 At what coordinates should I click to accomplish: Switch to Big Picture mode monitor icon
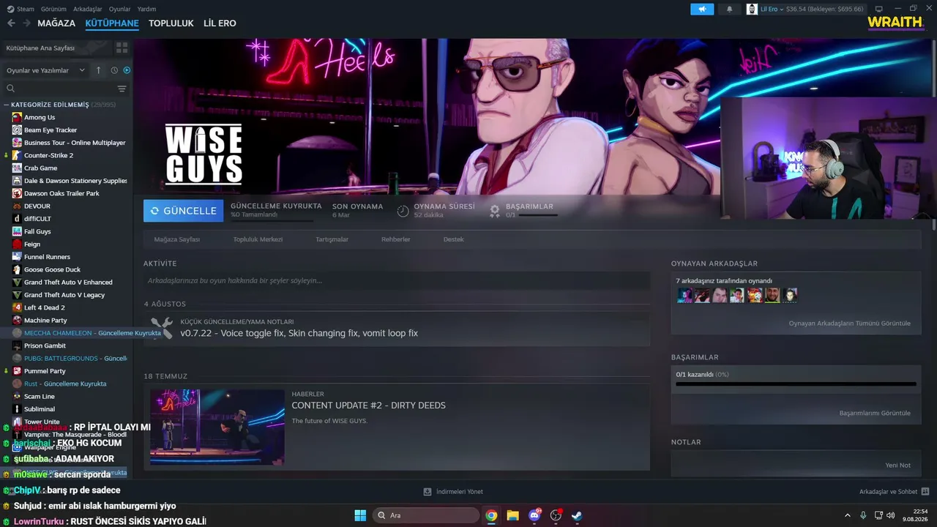pyautogui.click(x=879, y=9)
